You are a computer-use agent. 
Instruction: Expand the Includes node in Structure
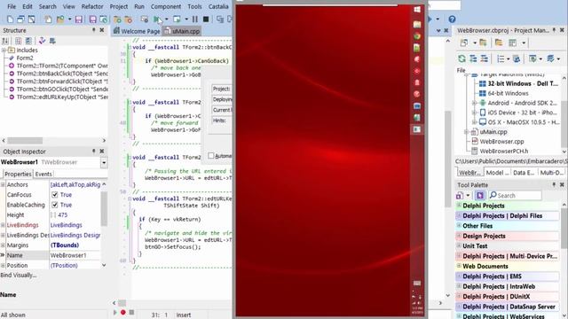click(x=4, y=50)
